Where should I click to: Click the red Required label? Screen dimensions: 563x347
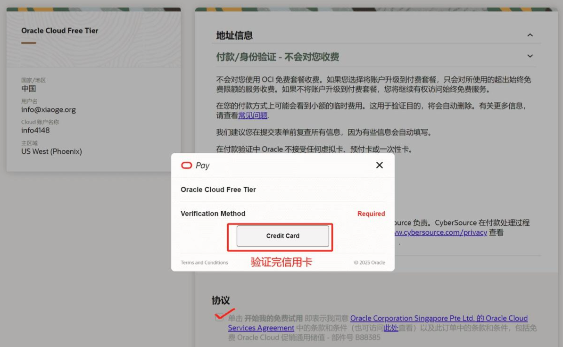[371, 214]
